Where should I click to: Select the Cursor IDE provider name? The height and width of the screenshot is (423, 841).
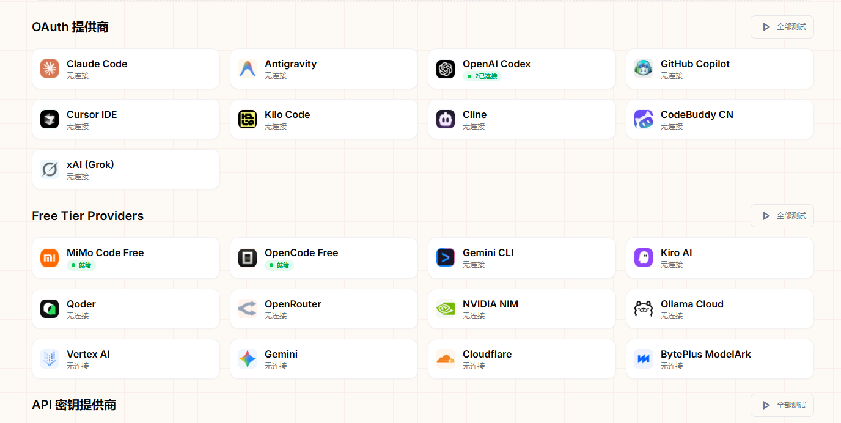tap(92, 114)
